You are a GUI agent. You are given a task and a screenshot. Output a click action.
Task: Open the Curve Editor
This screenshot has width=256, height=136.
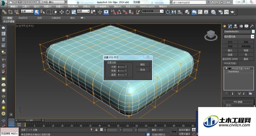tap(200, 12)
